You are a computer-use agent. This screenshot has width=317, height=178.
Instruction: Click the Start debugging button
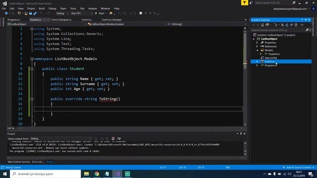[x=101, y=13]
